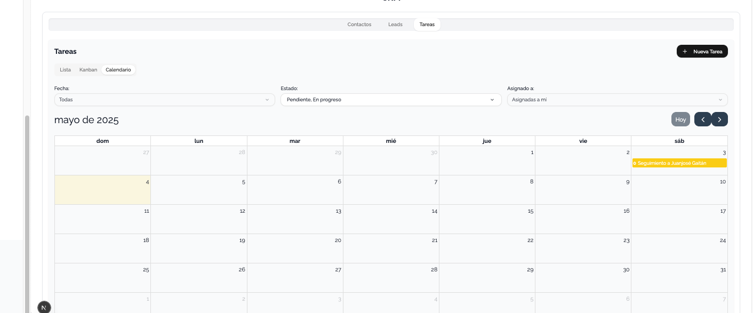Expand the Fecha dropdown showing Todas
Image resolution: width=753 pixels, height=313 pixels.
pos(165,100)
